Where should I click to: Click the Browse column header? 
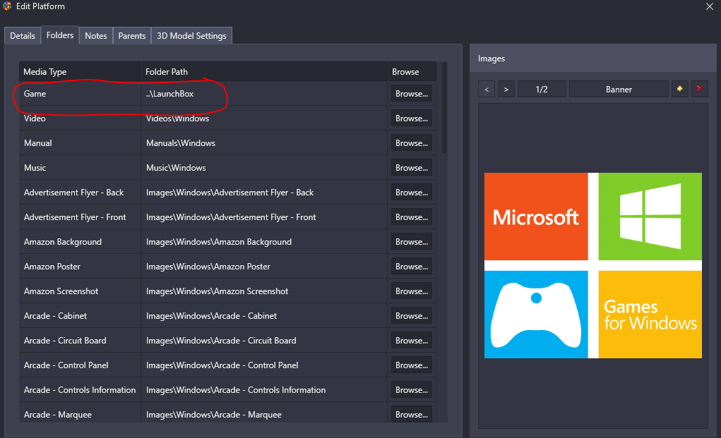click(412, 72)
